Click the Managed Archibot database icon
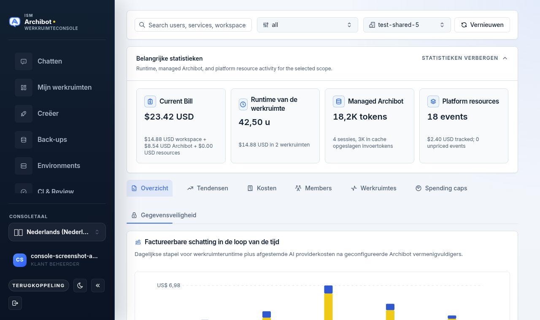540x320 pixels. pyautogui.click(x=339, y=101)
